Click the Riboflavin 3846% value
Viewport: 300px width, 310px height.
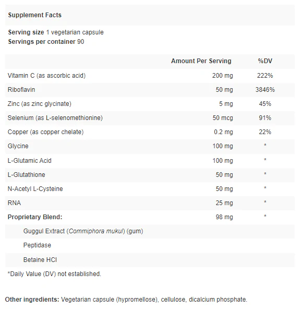[265, 90]
